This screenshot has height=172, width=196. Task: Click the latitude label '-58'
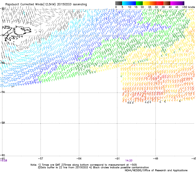(x=2, y=123)
